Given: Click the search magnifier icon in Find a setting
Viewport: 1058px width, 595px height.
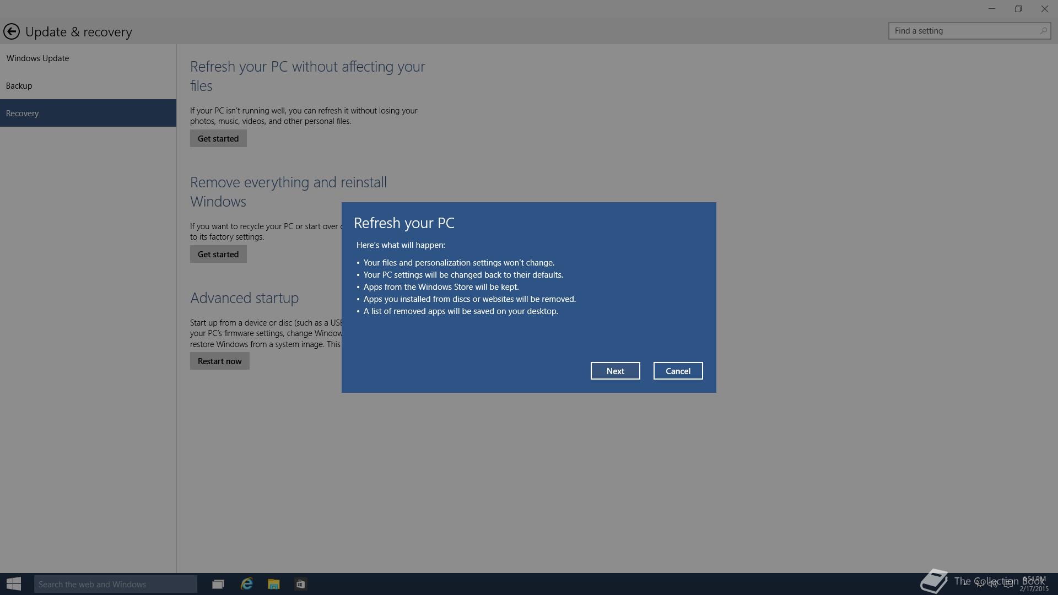Looking at the screenshot, I should [x=1043, y=31].
